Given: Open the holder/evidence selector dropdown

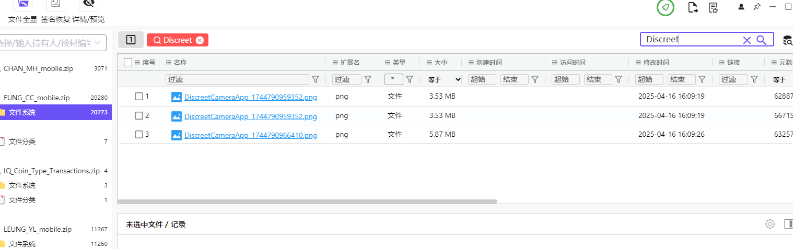Looking at the screenshot, I should click(x=53, y=43).
